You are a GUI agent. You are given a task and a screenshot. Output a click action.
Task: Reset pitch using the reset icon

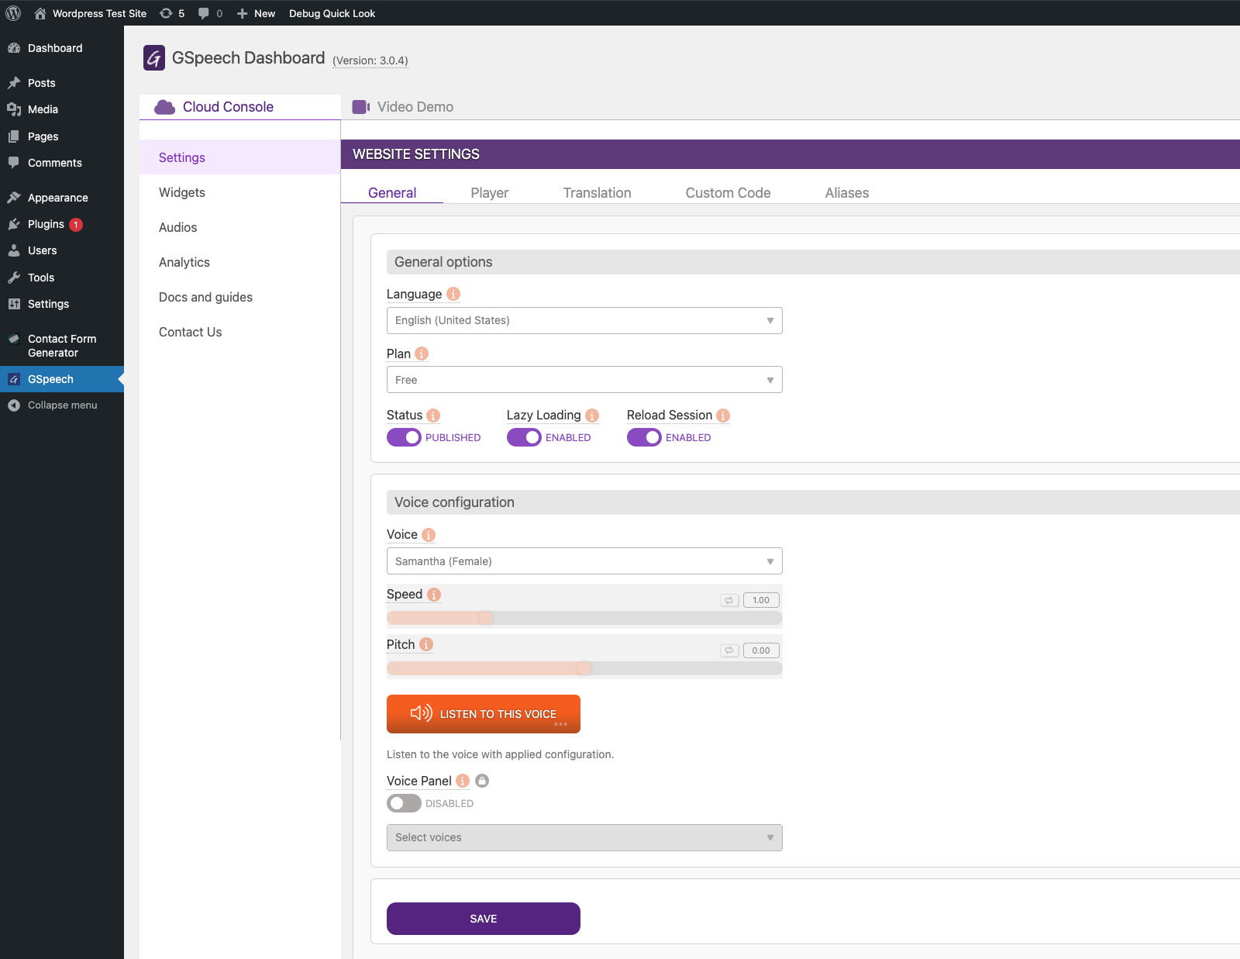[x=729, y=650]
